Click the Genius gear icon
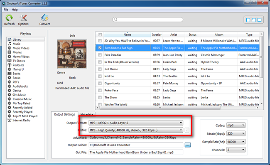Viewport: 270px width, 165px height. tap(10, 91)
